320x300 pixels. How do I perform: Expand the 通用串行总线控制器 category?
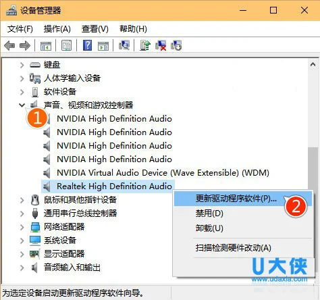pos(22,214)
